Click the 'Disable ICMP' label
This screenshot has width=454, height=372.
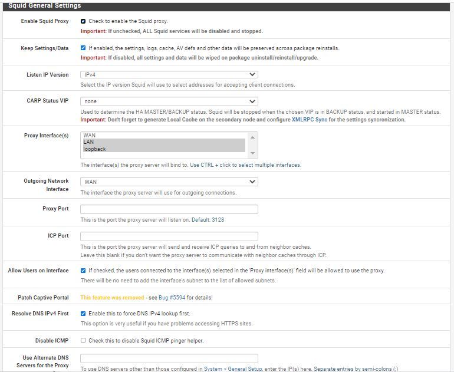[x=52, y=340]
